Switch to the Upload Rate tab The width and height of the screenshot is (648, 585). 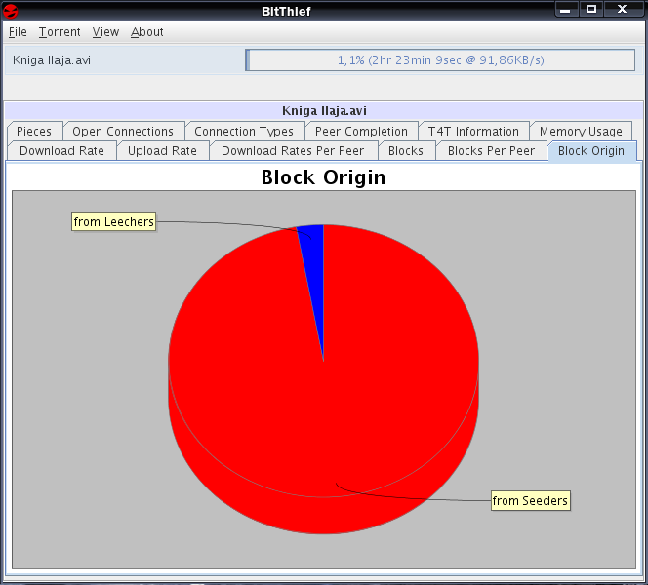tap(163, 151)
